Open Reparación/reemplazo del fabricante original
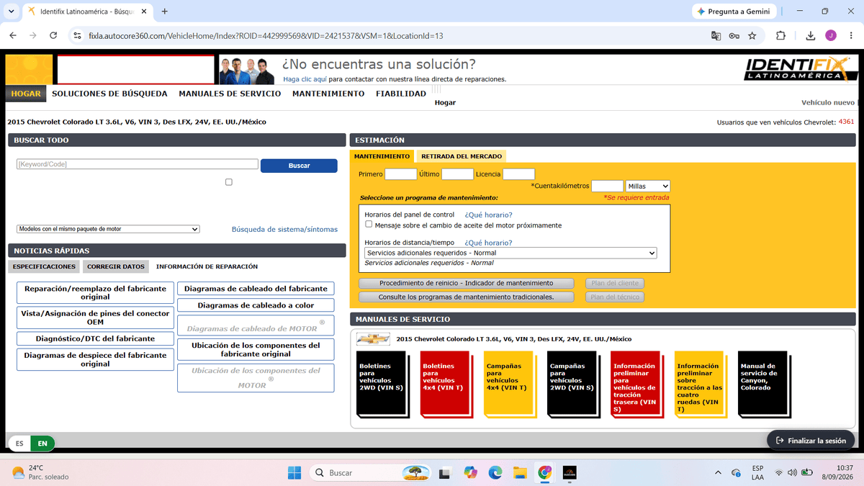 [x=95, y=292]
